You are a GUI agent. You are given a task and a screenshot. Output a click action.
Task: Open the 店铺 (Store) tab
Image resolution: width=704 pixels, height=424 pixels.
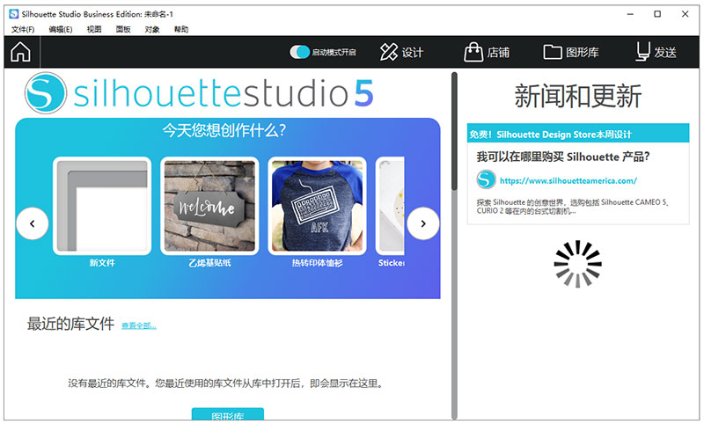(487, 52)
